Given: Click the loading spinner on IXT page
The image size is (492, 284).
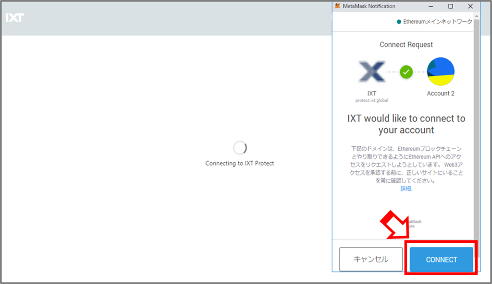Looking at the screenshot, I should coord(240,148).
